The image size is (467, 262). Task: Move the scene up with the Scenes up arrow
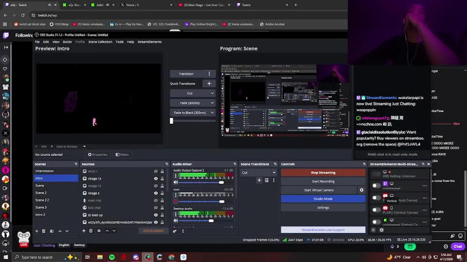[x=60, y=231]
